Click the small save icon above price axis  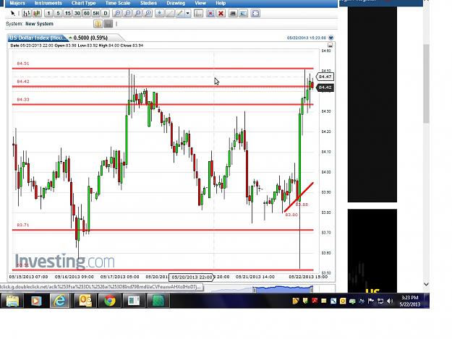coord(331,46)
